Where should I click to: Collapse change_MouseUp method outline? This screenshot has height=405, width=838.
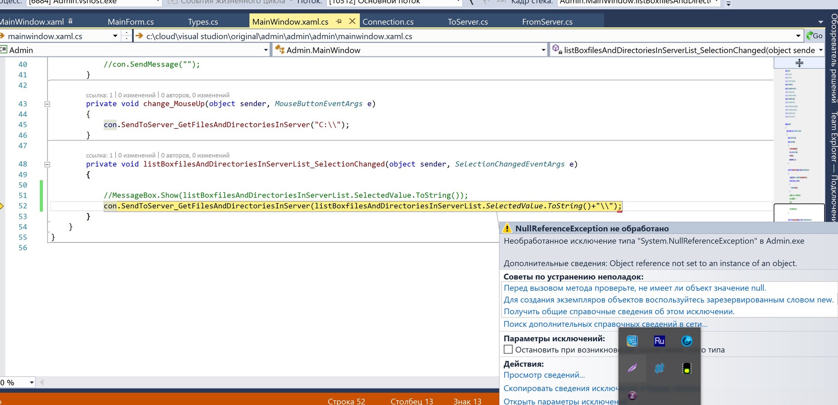(x=47, y=104)
